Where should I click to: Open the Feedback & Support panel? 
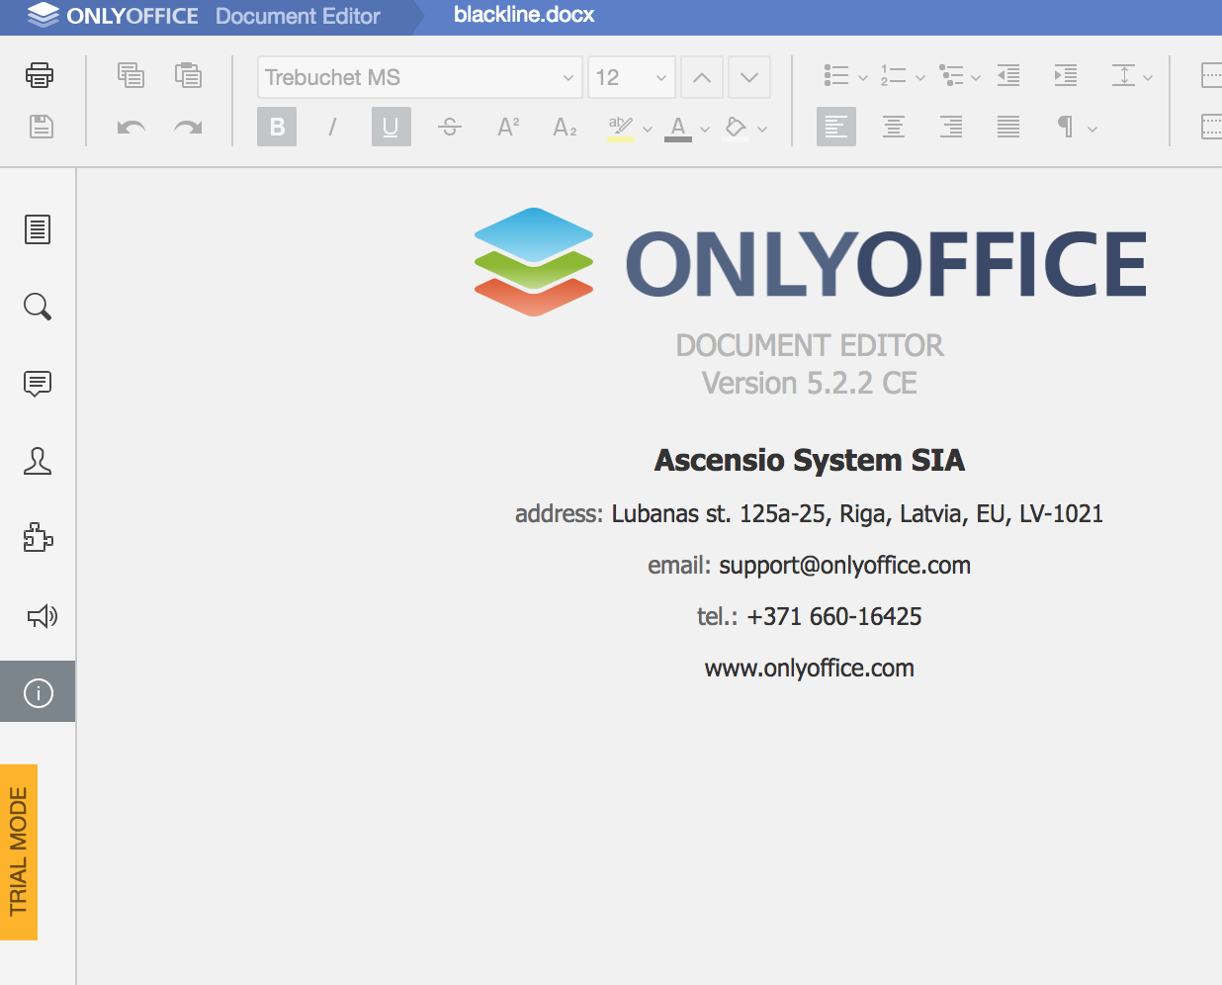pyautogui.click(x=38, y=615)
